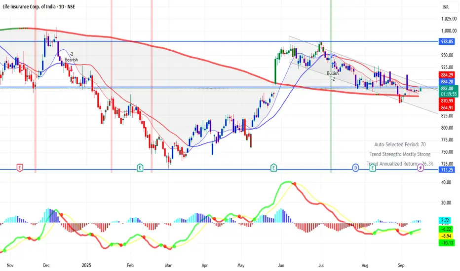The width and height of the screenshot is (460, 271).
Task: Click the purple lightning bolt event marker
Action: coord(421,168)
